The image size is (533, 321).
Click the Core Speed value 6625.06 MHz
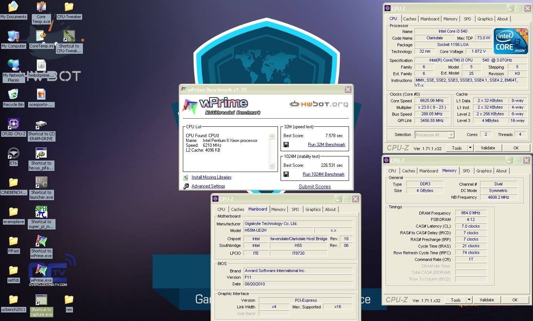point(432,100)
